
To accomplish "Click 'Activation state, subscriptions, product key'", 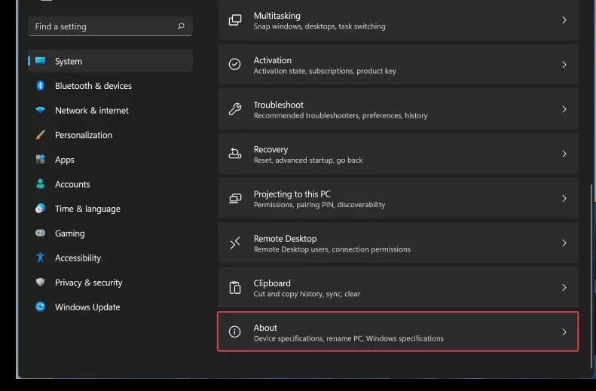I will 325,71.
